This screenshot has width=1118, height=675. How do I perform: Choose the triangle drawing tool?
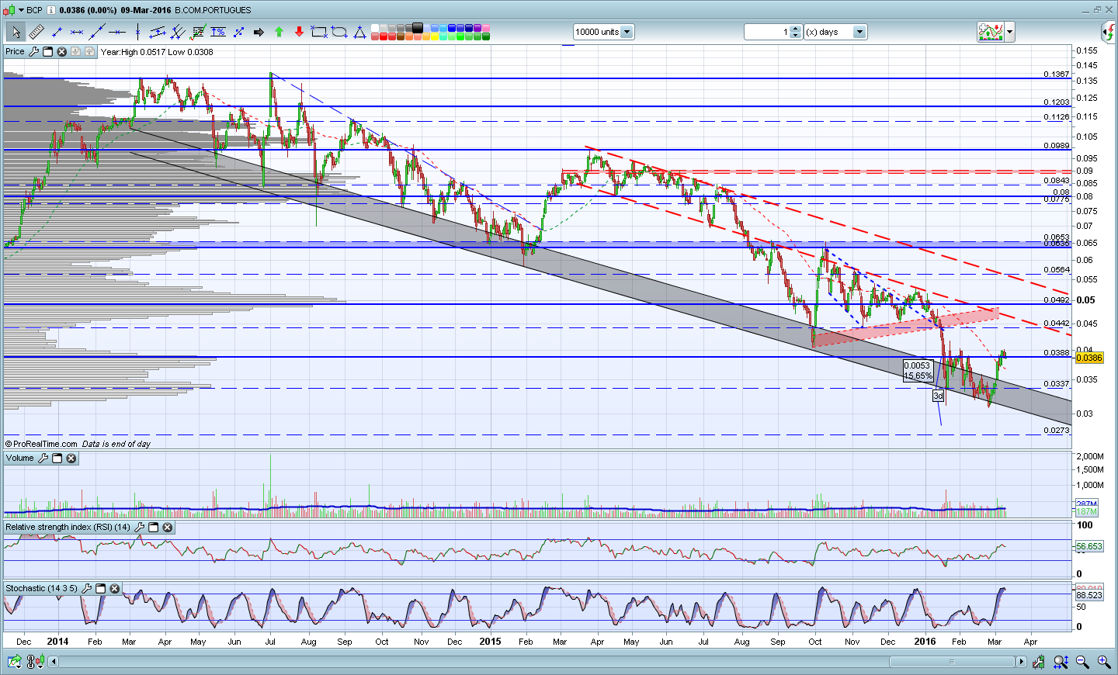(359, 32)
